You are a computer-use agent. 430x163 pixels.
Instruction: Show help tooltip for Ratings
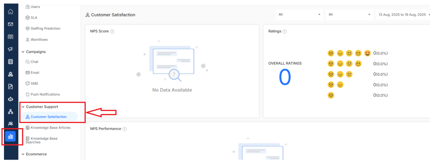[x=285, y=31]
